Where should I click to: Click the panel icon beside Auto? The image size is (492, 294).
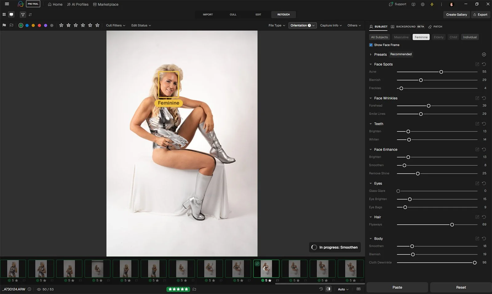pos(359,289)
